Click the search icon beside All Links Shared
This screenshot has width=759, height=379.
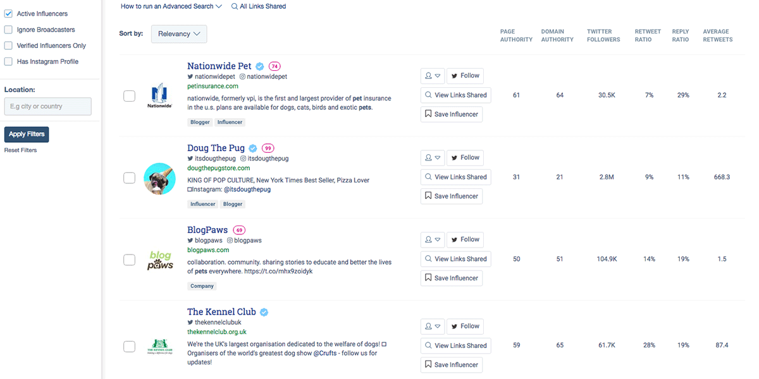(x=235, y=6)
